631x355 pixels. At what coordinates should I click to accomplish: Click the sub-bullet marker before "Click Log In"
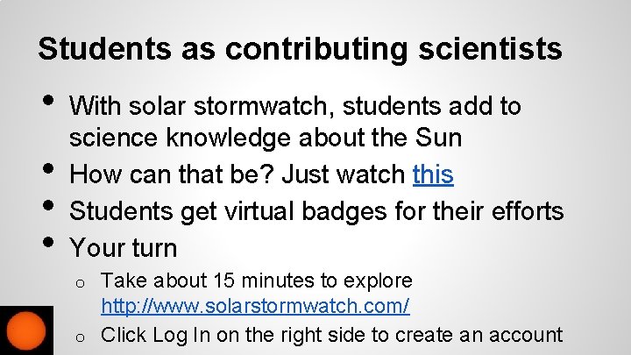tap(79, 336)
